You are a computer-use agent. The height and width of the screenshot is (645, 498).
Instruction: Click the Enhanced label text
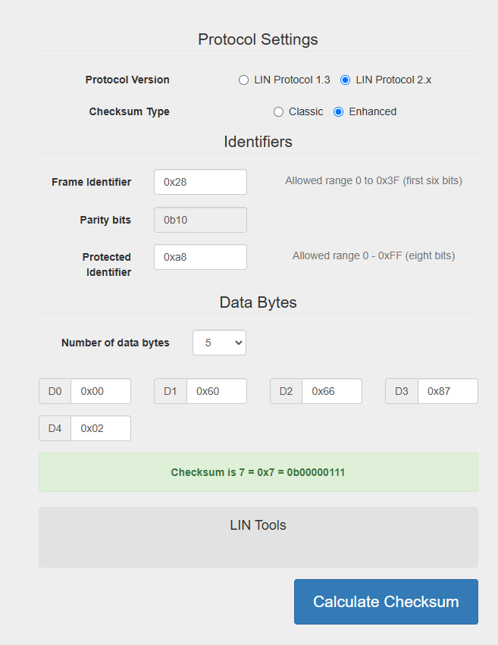pyautogui.click(x=372, y=111)
